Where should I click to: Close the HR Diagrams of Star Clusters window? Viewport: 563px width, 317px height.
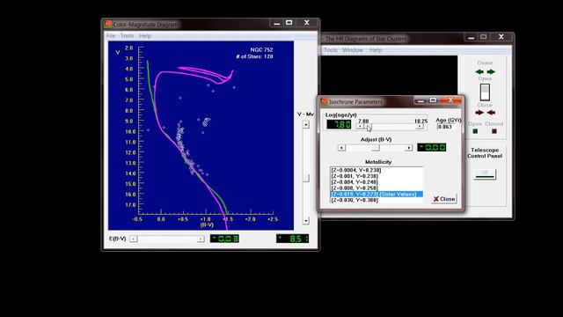coord(501,37)
